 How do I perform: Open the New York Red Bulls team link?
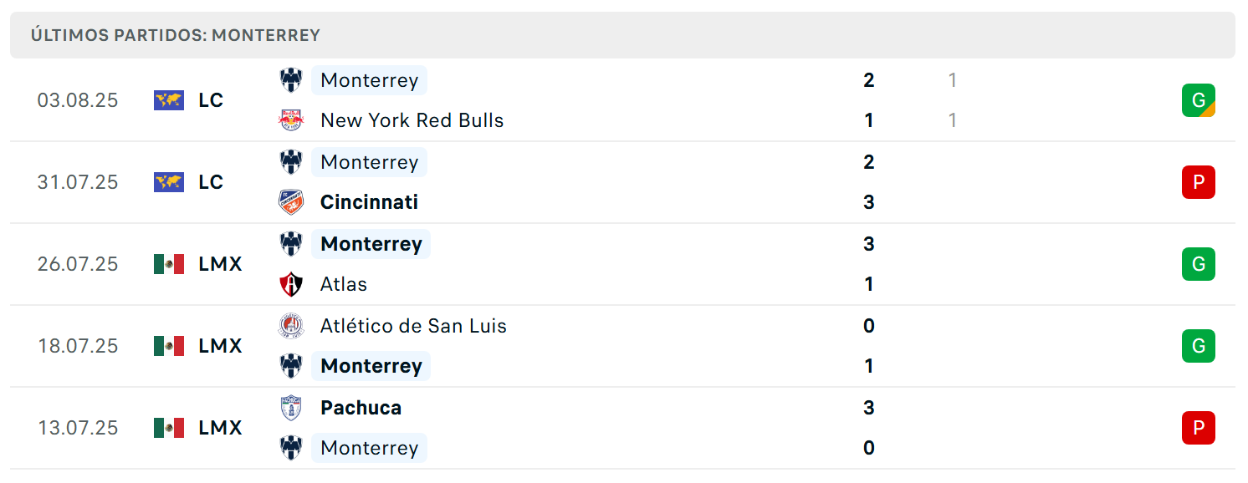coord(412,120)
